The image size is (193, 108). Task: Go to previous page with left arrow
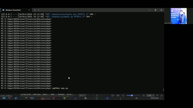(x=76, y=95)
